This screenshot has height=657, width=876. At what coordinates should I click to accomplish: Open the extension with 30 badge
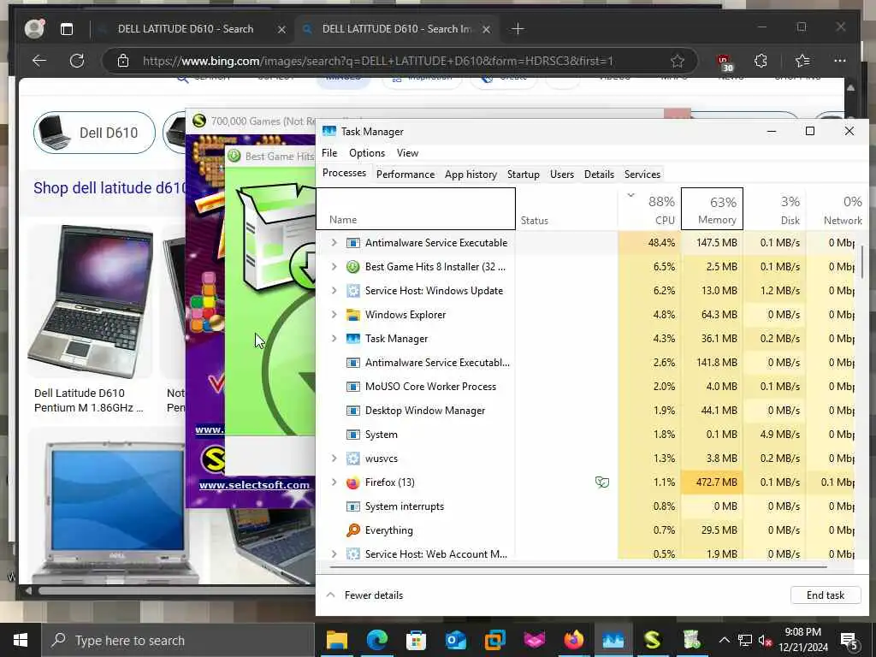pyautogui.click(x=725, y=62)
